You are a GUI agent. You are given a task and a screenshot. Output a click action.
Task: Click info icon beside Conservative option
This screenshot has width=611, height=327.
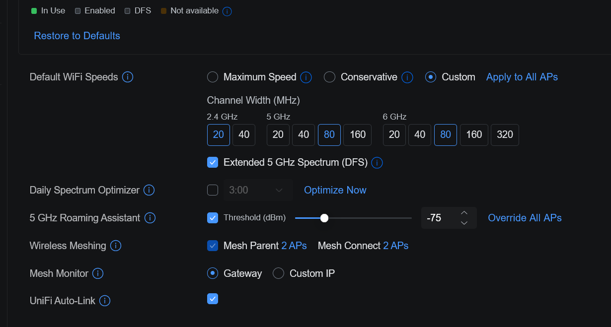tap(407, 77)
